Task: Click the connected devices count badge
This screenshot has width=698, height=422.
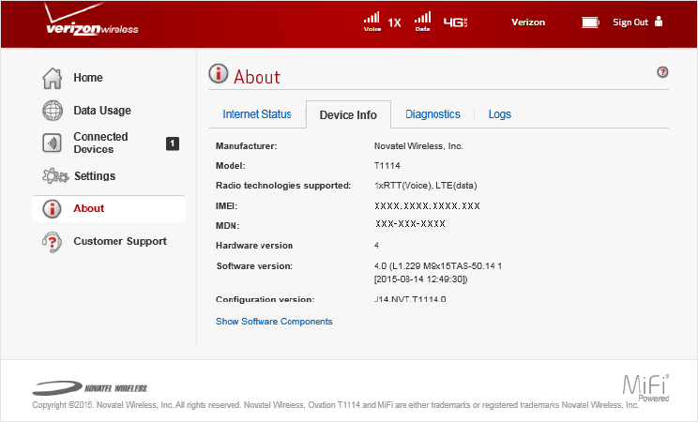Action: (172, 143)
